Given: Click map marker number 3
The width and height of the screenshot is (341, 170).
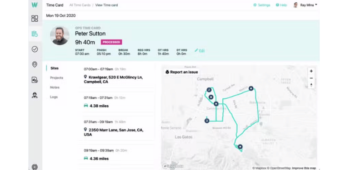Looking at the screenshot, I should [207, 121].
